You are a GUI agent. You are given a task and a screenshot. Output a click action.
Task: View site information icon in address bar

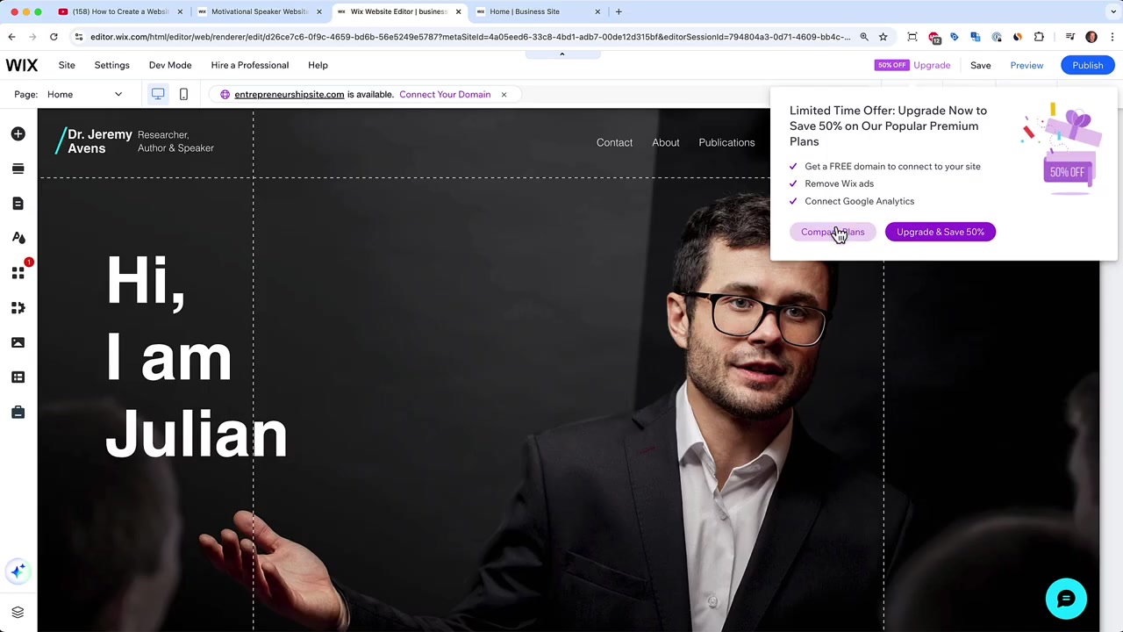pyautogui.click(x=78, y=37)
